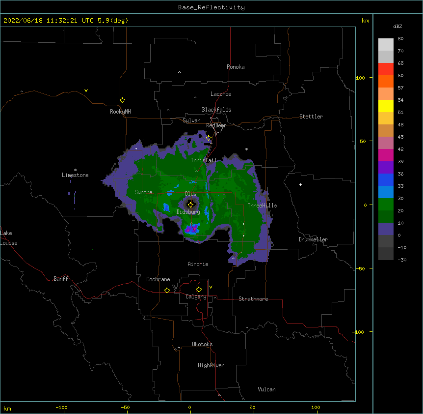Click the -50 tick label on bottom axis
The height and width of the screenshot is (414, 423).
[125, 407]
